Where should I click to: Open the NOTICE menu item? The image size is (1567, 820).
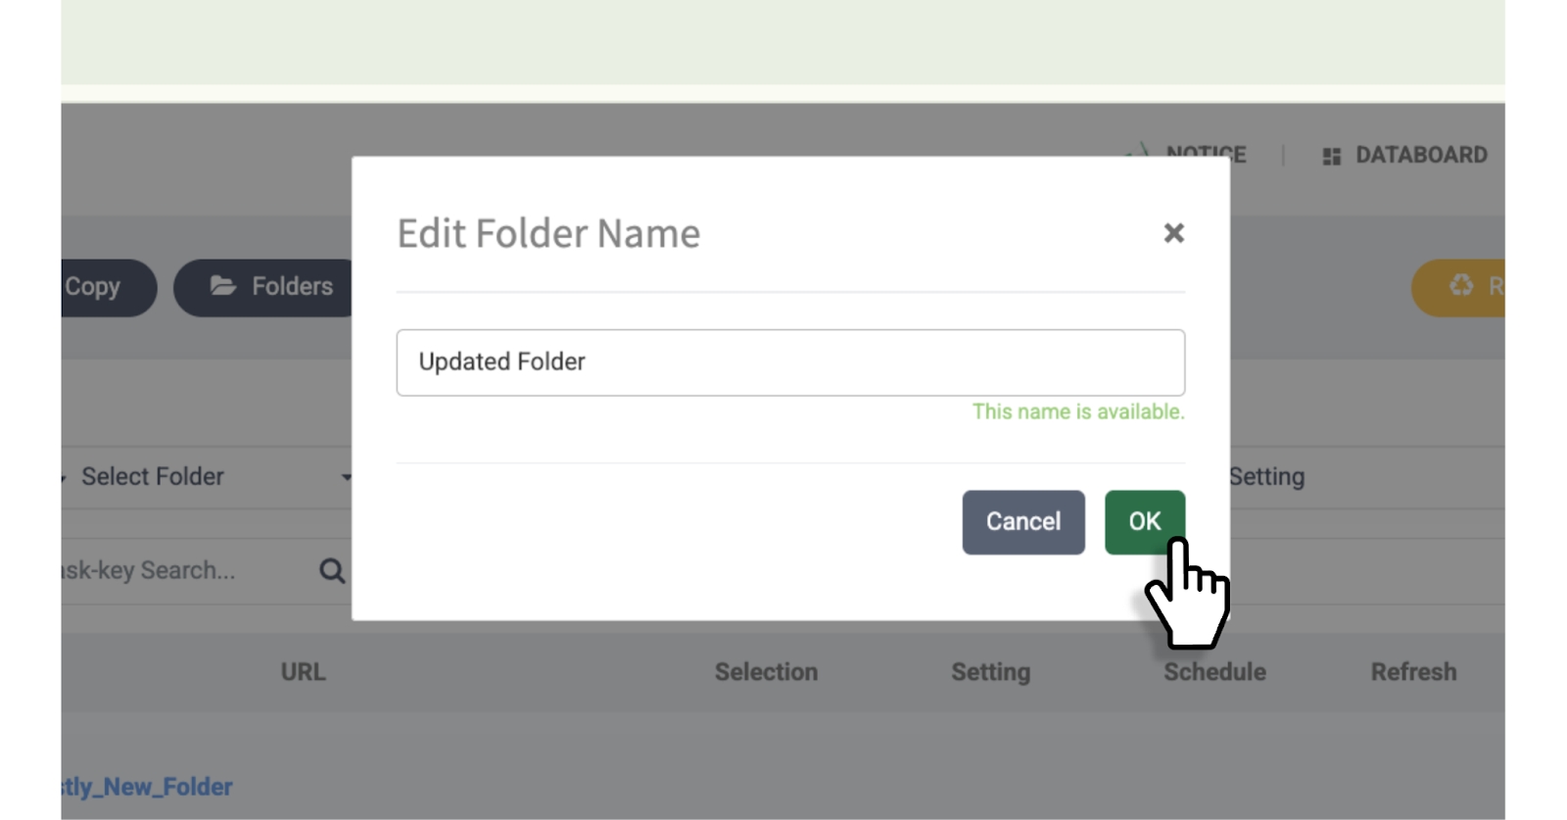click(1206, 154)
